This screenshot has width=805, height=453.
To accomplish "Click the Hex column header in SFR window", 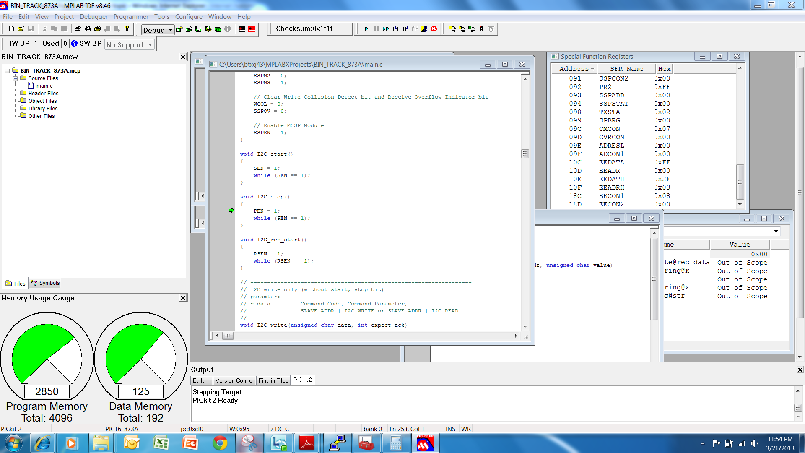I will [x=664, y=69].
